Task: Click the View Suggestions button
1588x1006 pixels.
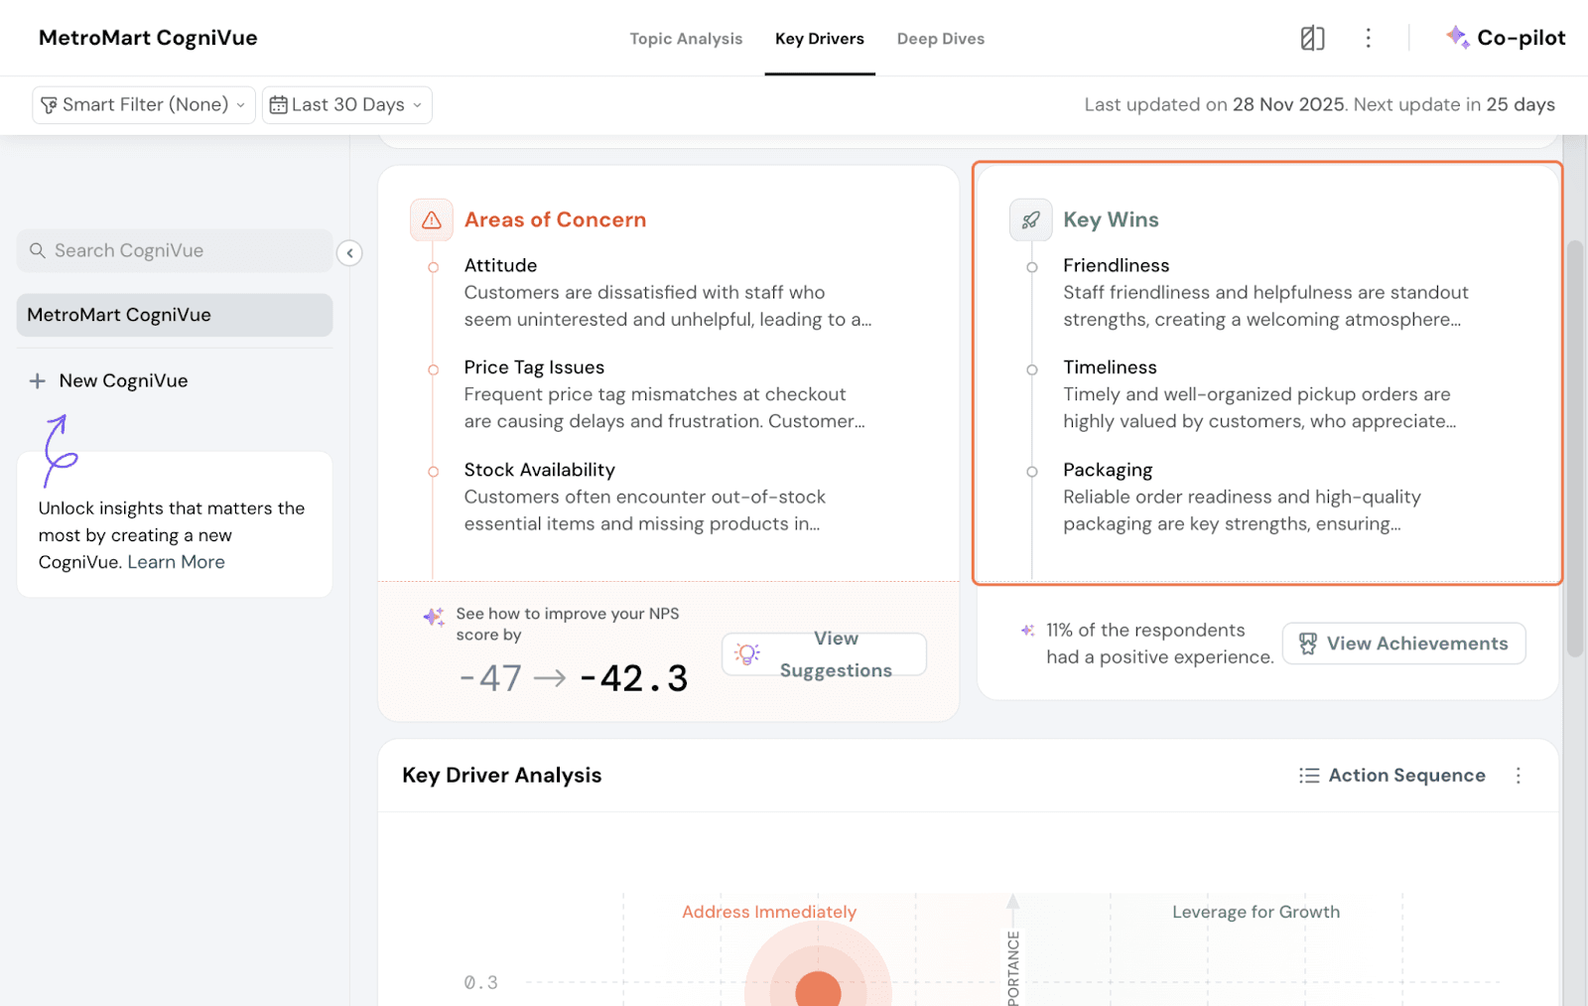Action: (x=824, y=654)
